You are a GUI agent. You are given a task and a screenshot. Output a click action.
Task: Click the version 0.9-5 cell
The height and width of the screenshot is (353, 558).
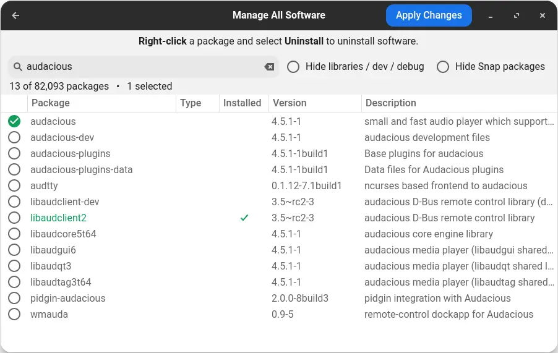click(x=283, y=314)
